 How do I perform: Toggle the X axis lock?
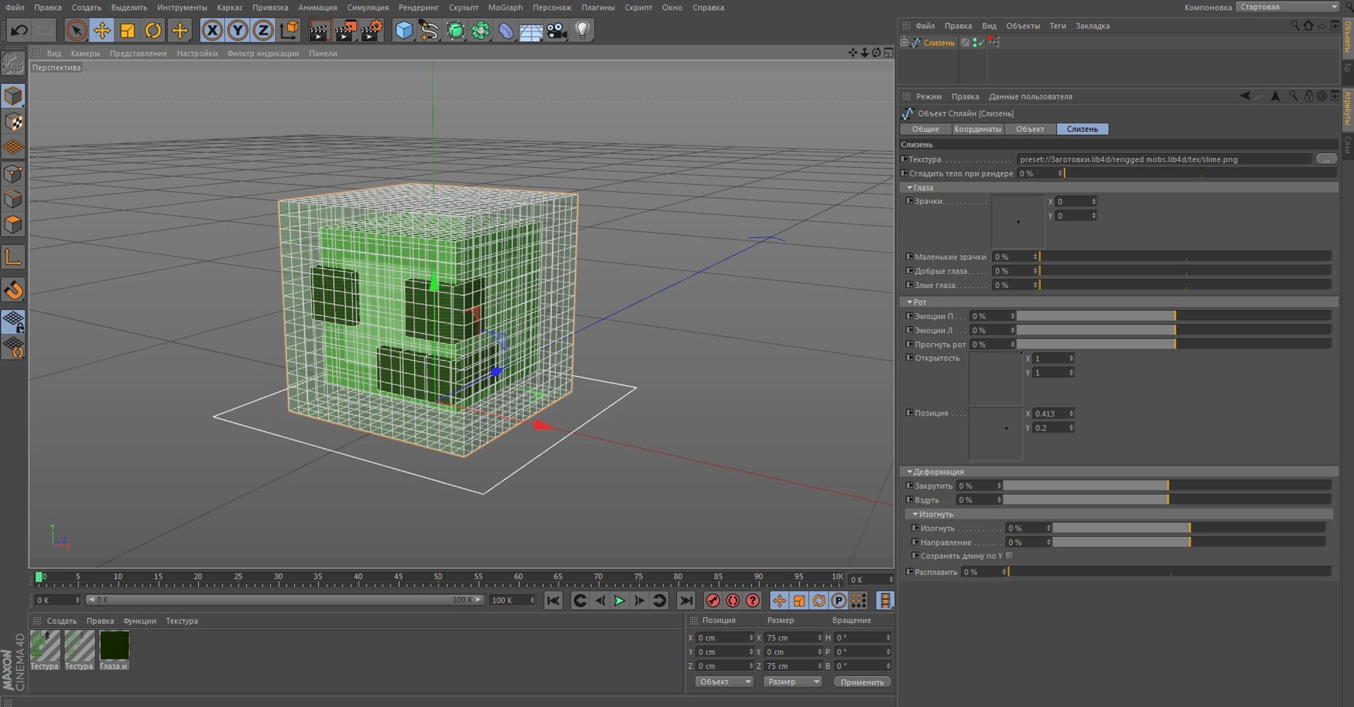click(212, 30)
